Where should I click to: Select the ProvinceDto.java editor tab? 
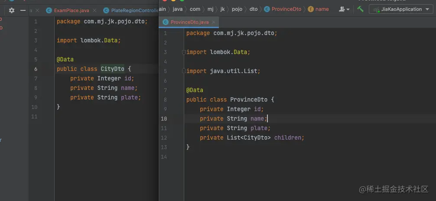tap(189, 22)
